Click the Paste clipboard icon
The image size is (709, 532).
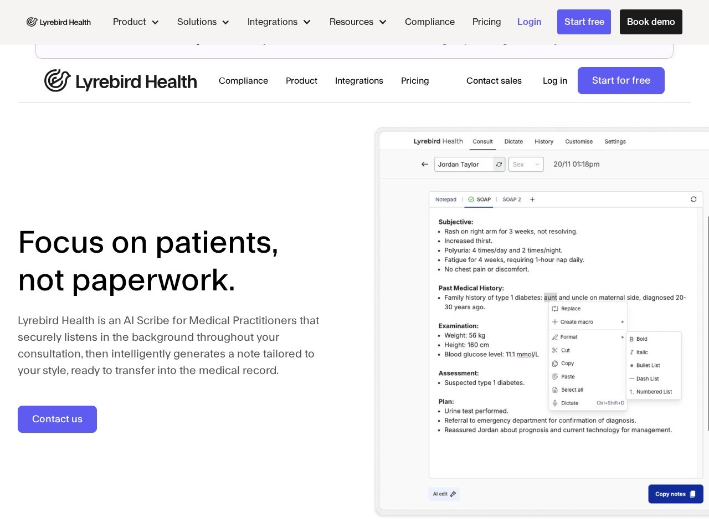pyautogui.click(x=555, y=377)
